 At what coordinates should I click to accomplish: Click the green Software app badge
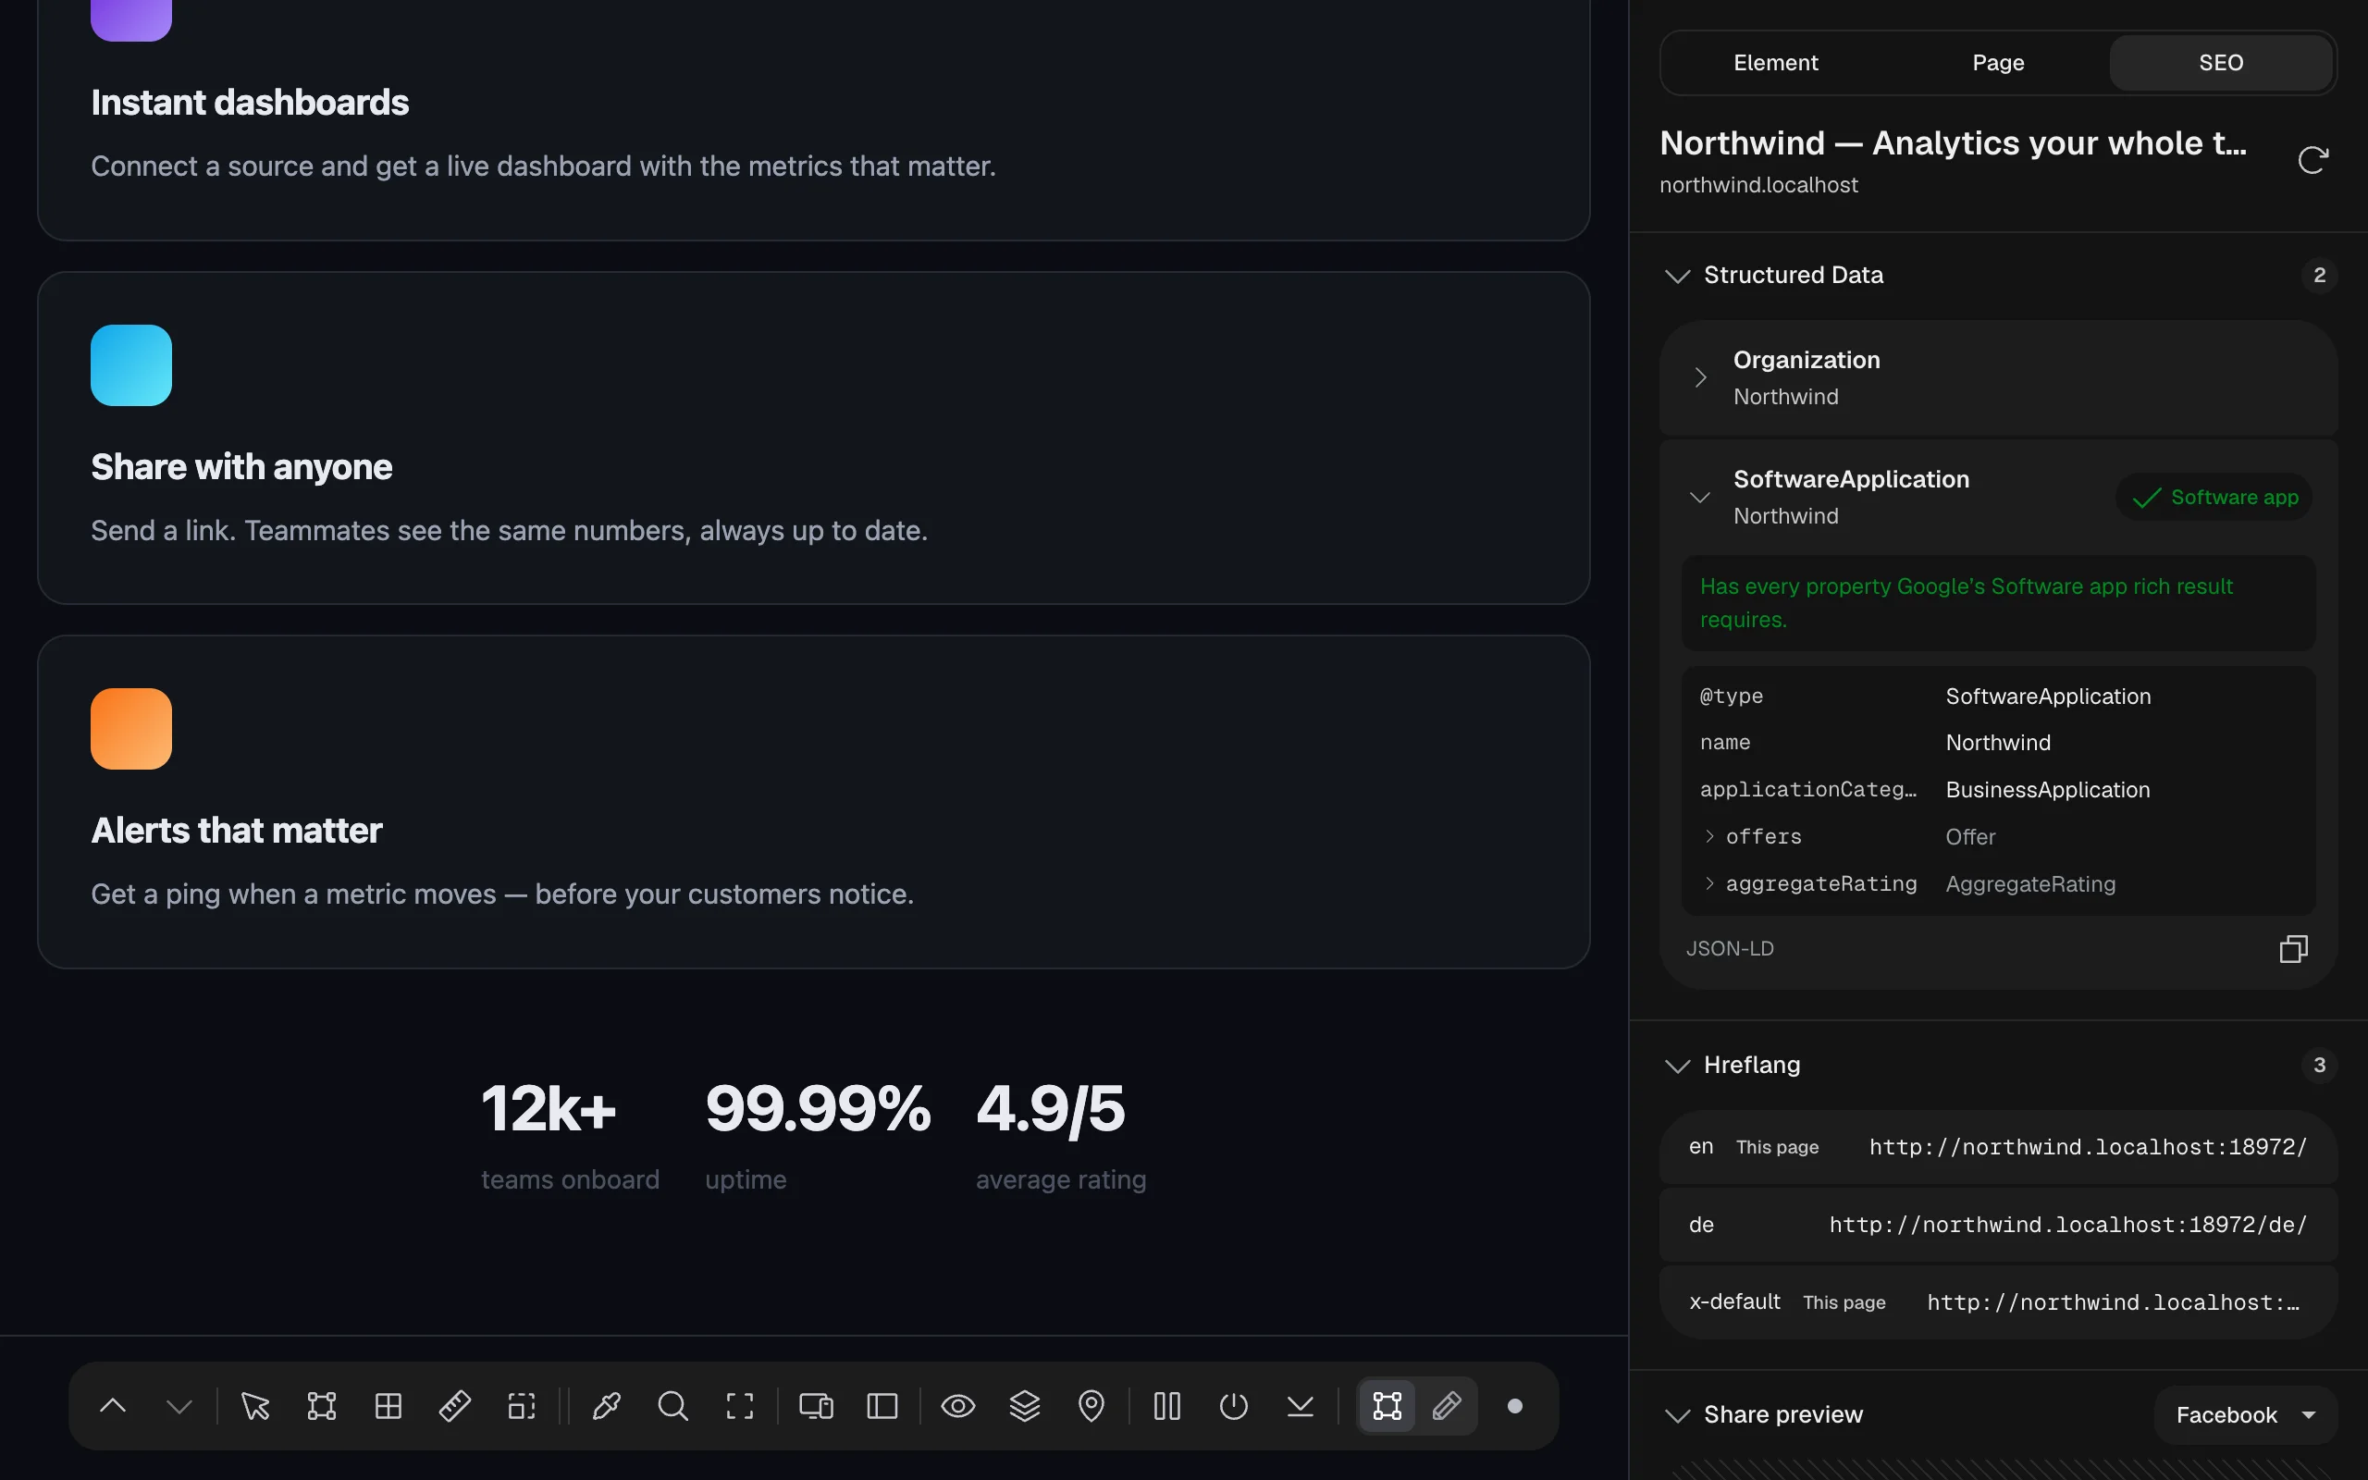2214,498
